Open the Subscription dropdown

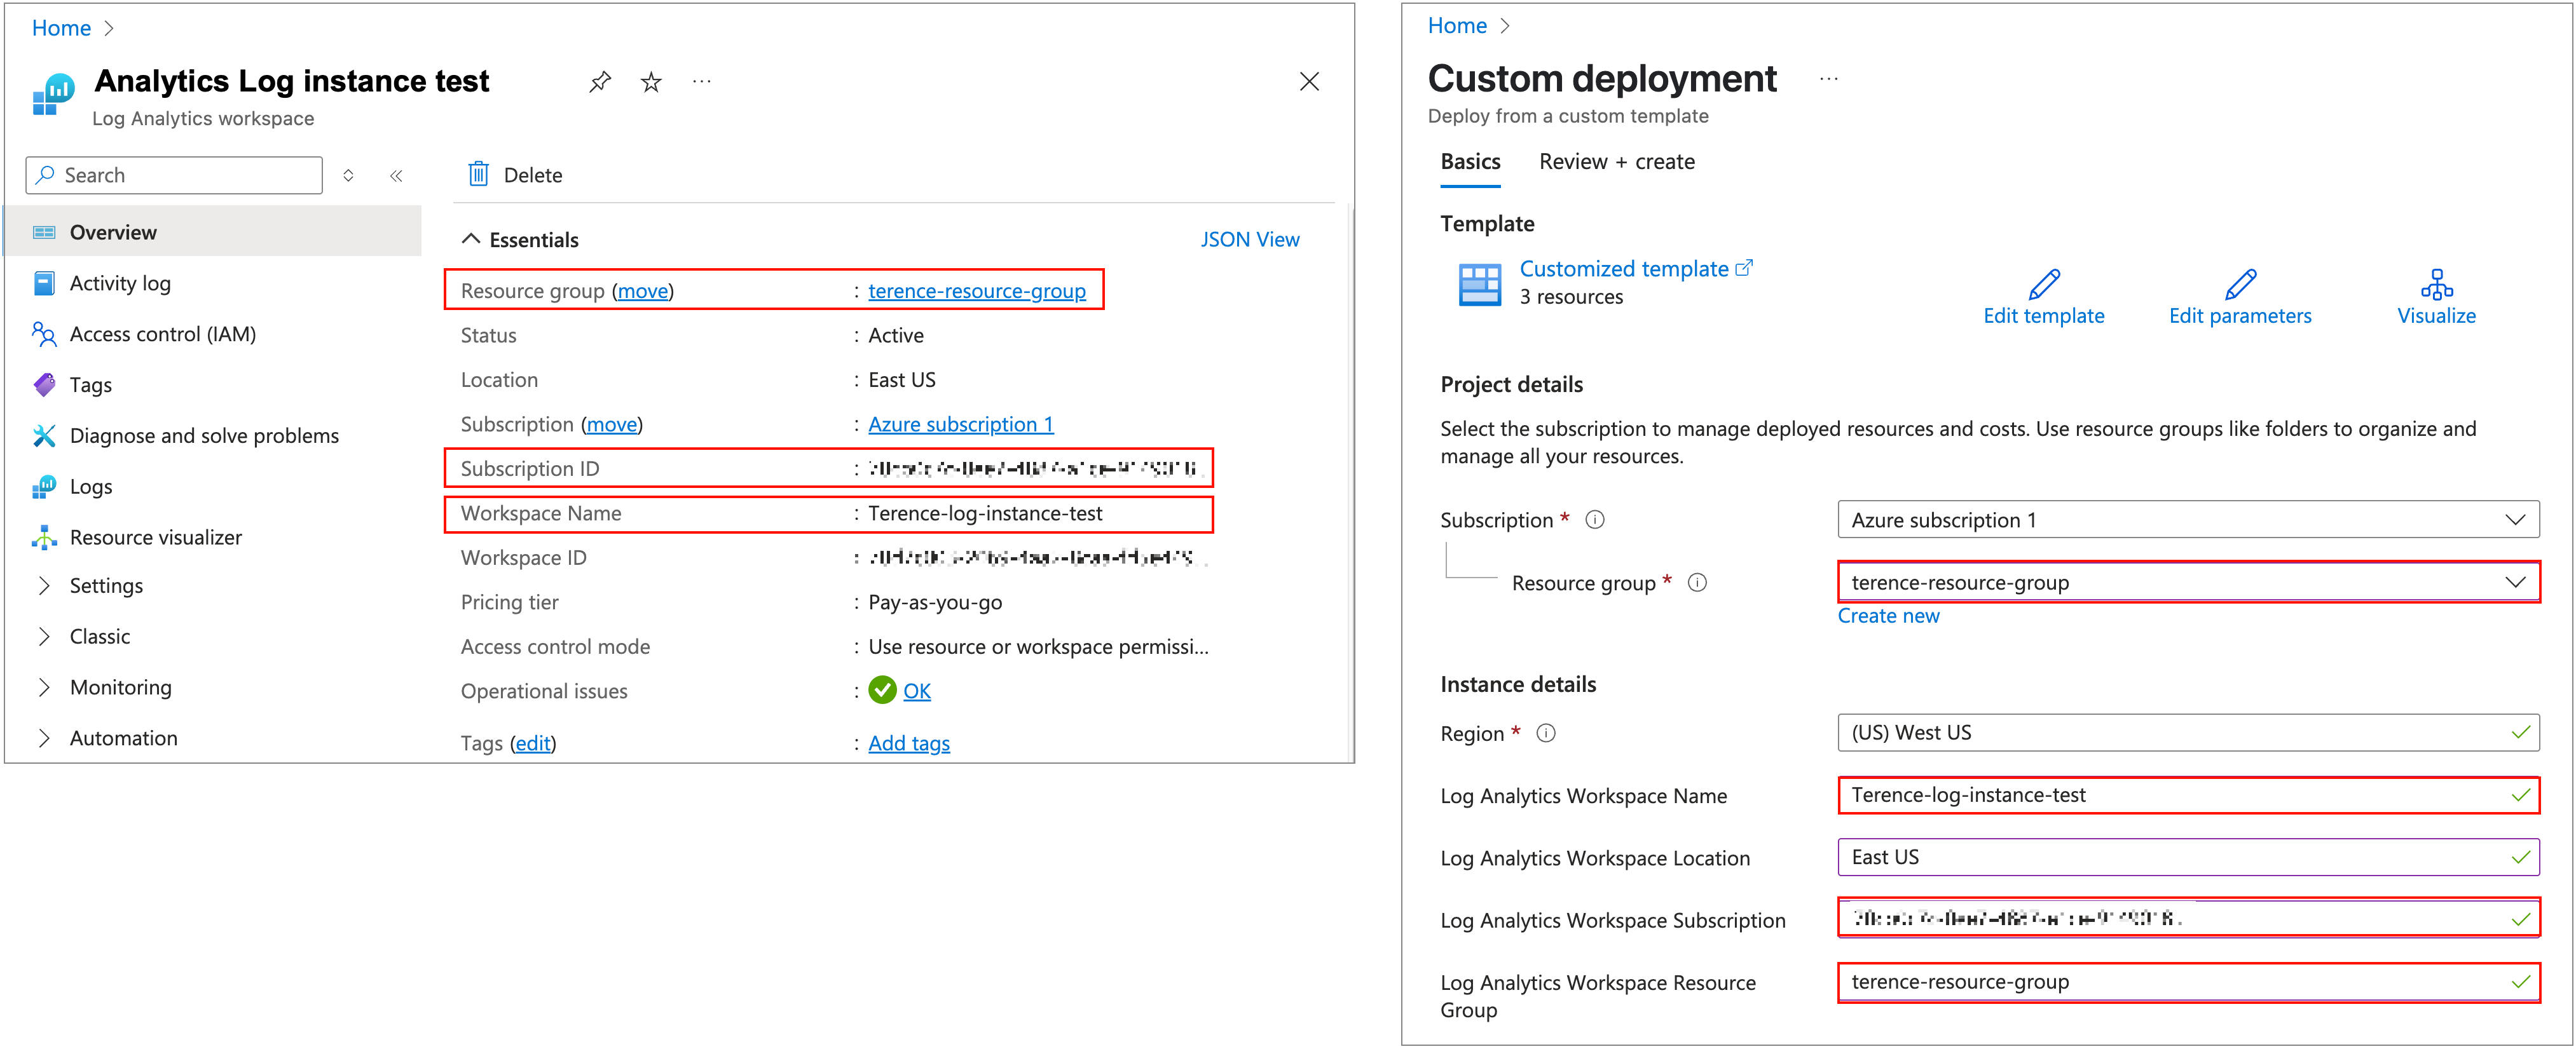tap(2187, 520)
